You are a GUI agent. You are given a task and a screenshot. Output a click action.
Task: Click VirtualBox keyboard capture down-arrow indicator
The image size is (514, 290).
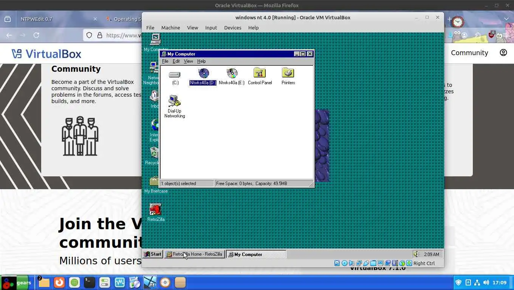(x=409, y=263)
